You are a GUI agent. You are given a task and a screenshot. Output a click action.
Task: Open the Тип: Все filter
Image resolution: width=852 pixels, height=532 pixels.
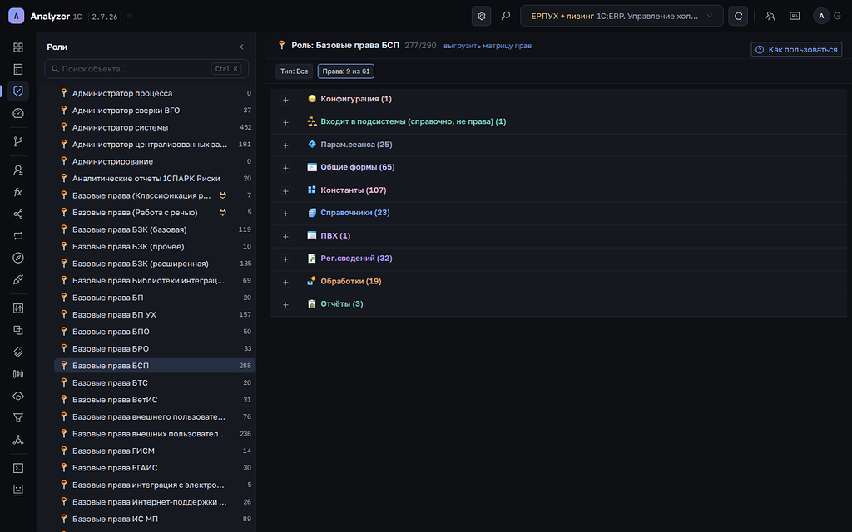pos(294,71)
